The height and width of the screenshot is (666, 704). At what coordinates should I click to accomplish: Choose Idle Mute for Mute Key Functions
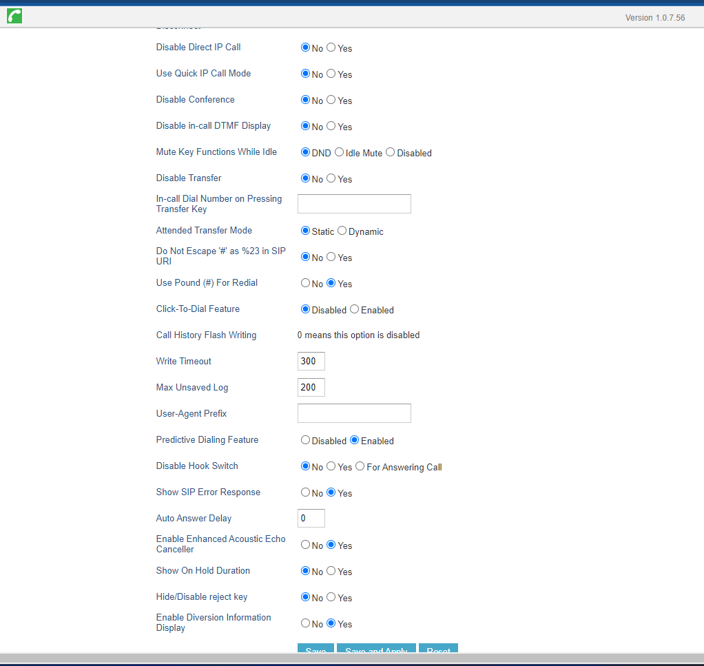[x=340, y=153]
